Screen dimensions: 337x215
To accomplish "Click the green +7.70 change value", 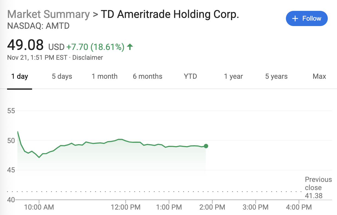I will tap(77, 47).
